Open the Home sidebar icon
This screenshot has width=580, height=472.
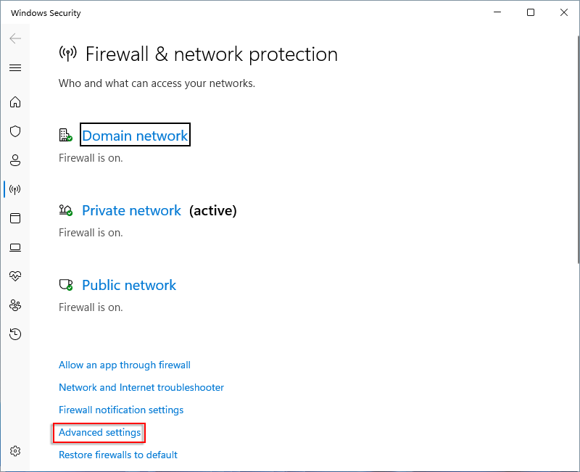15,102
